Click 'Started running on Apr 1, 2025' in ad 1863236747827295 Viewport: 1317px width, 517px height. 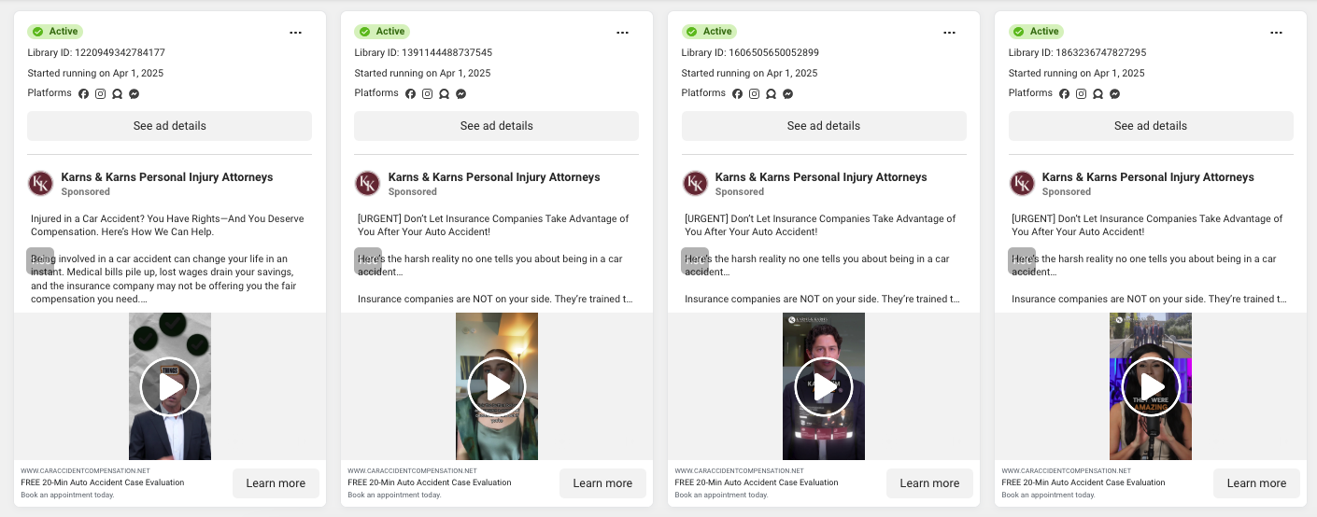point(1076,73)
